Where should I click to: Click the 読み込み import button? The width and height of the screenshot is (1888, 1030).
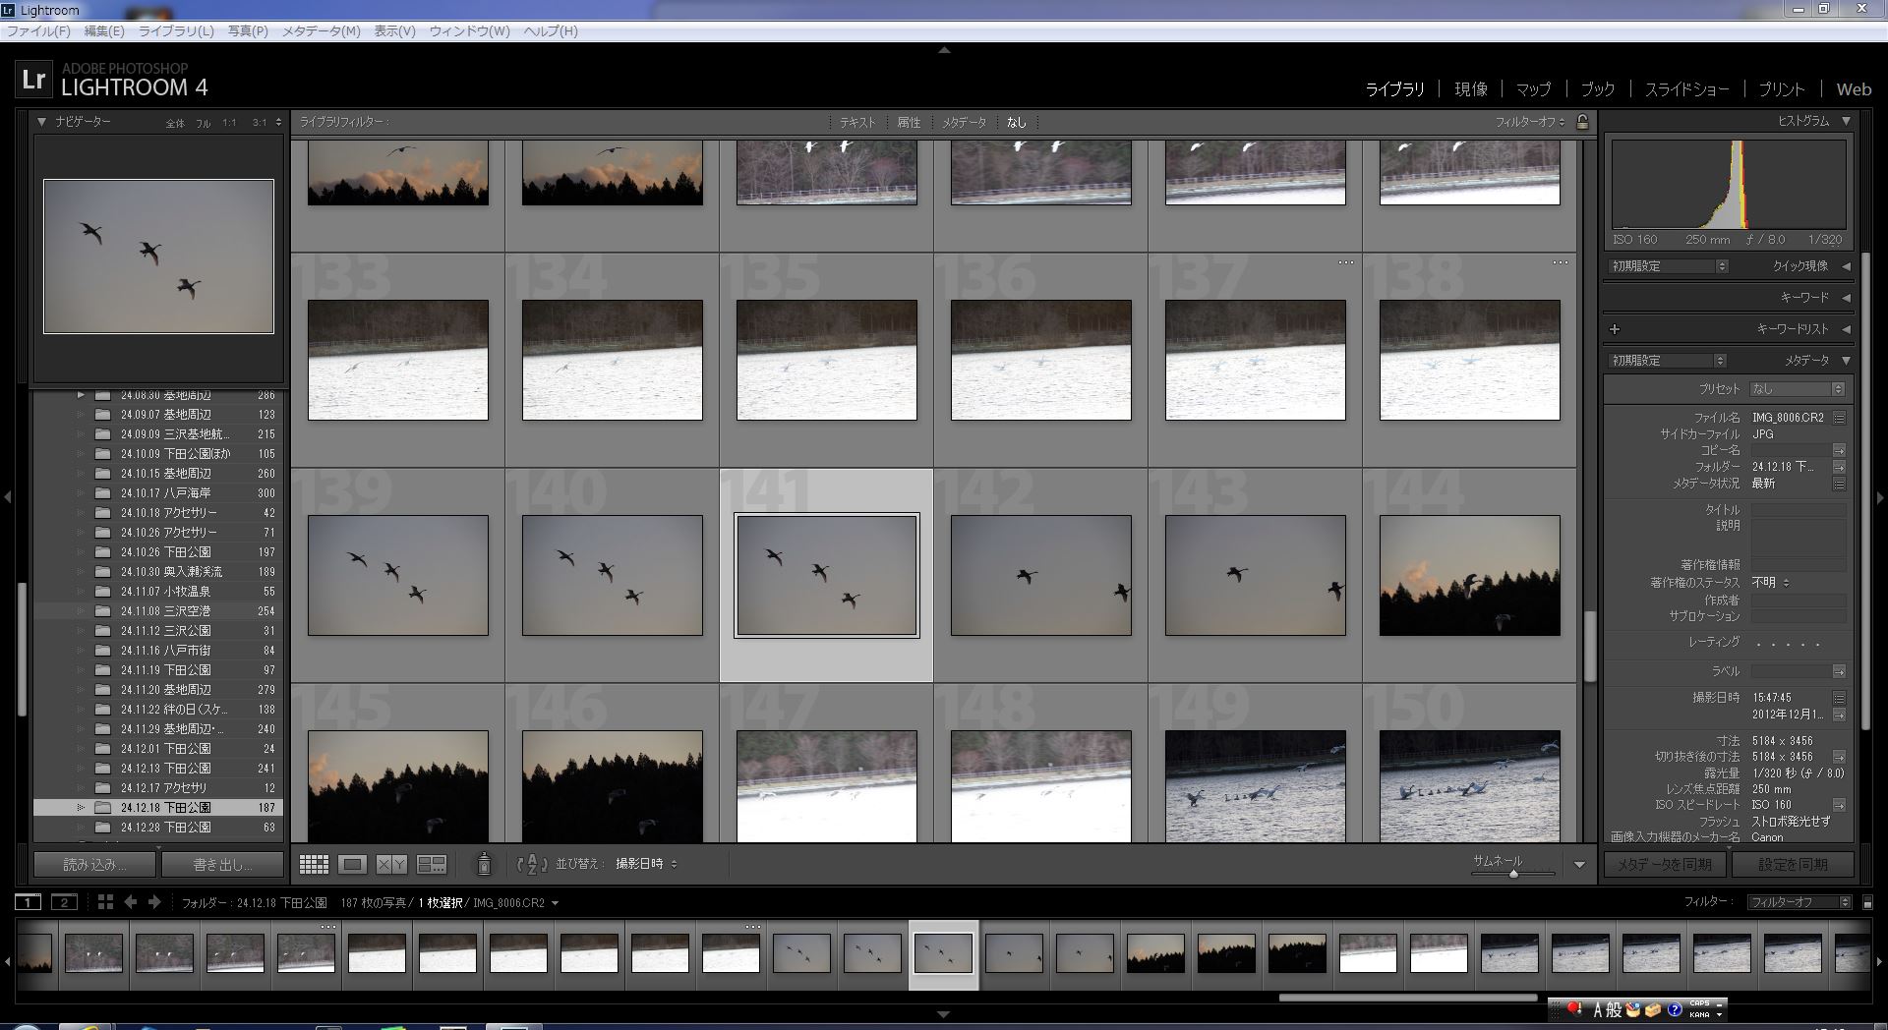pos(94,865)
